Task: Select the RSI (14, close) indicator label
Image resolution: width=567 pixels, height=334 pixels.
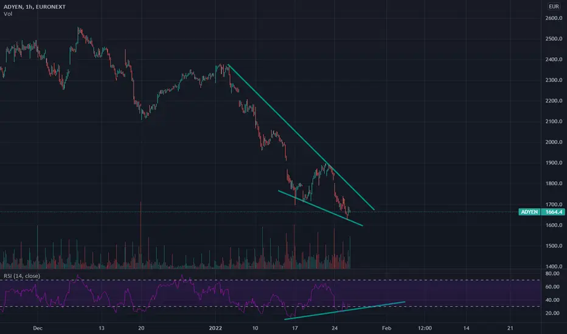Action: point(22,276)
